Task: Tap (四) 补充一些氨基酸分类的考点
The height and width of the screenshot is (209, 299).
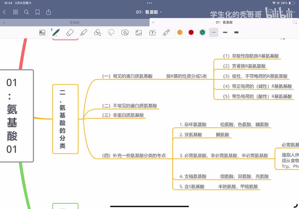Action: click(x=134, y=156)
